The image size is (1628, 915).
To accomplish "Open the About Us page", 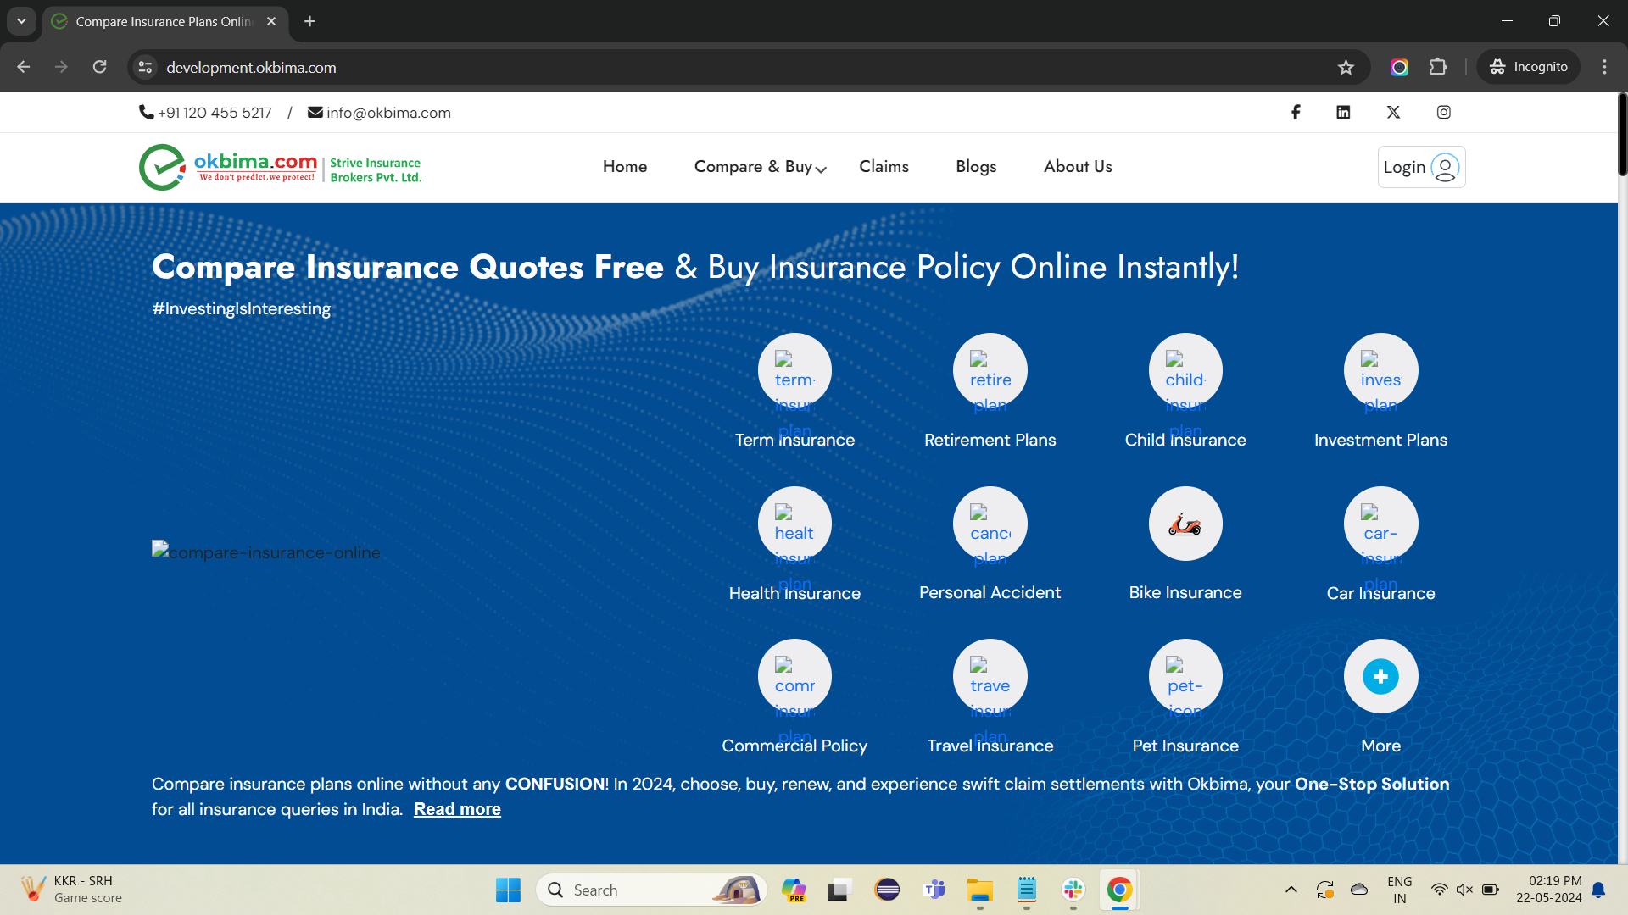I will [x=1078, y=167].
